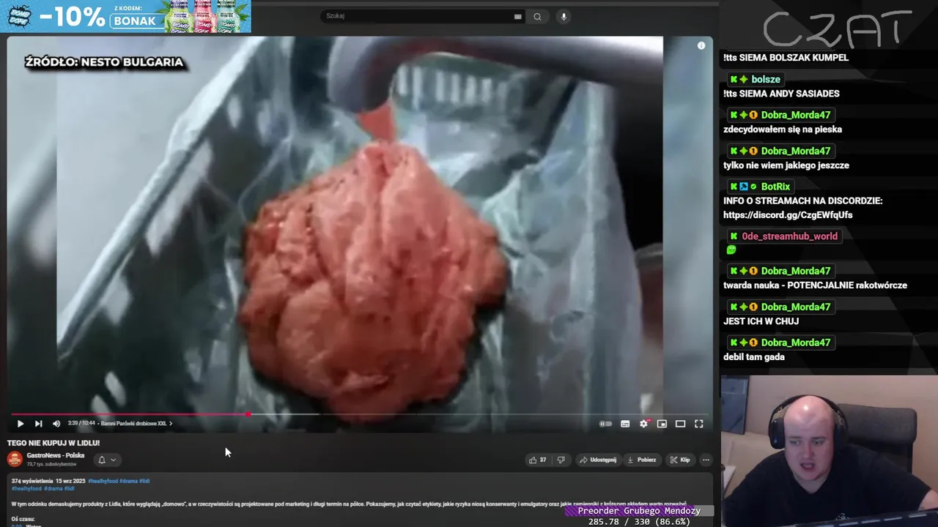This screenshot has width=938, height=527.
Task: Click the TEGO NIE KUPUJ W LIDLU! title
Action: click(53, 443)
